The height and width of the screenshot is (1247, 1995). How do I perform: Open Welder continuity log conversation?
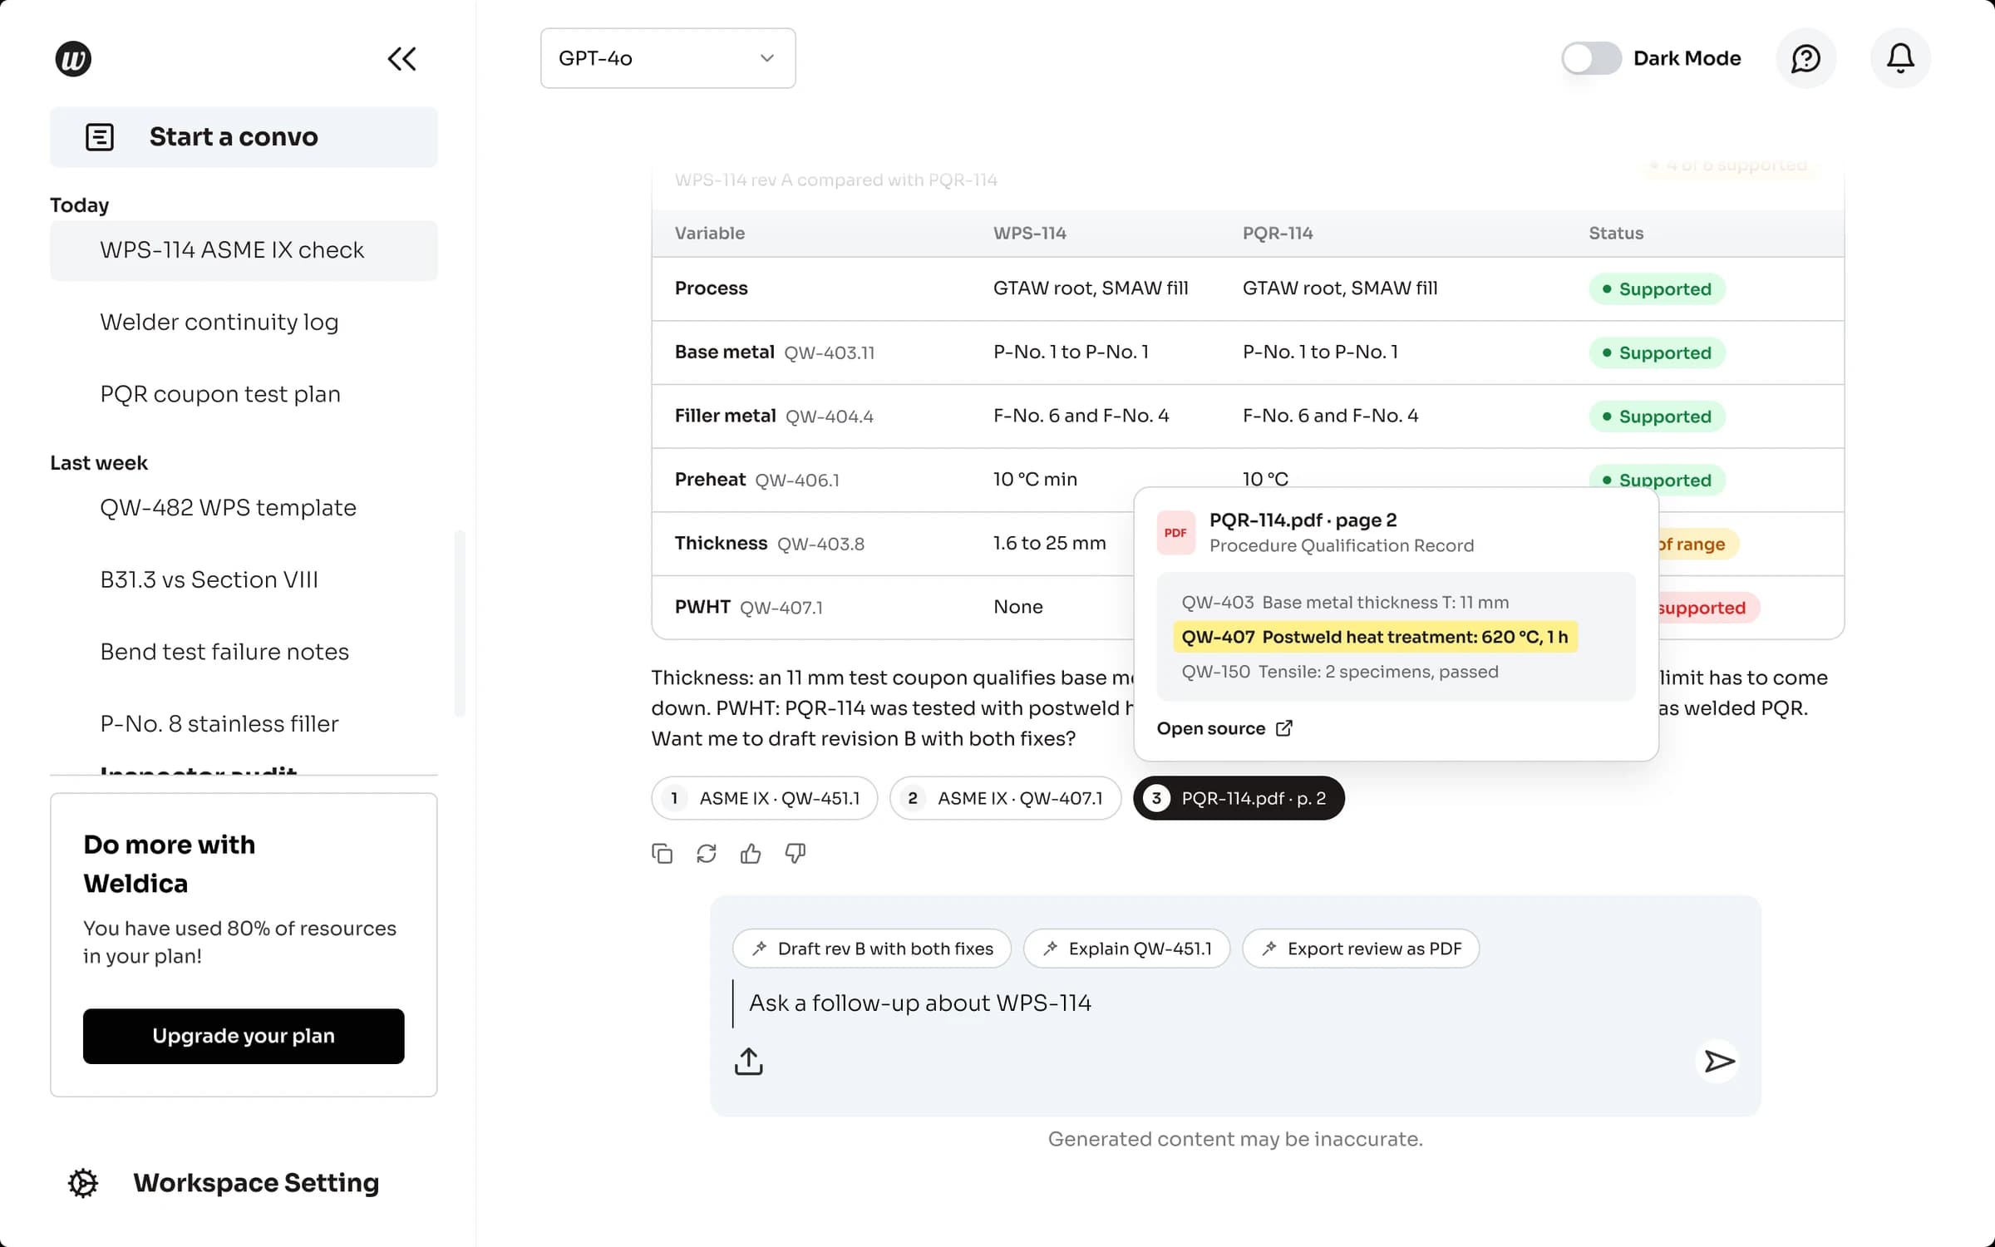[x=219, y=322]
